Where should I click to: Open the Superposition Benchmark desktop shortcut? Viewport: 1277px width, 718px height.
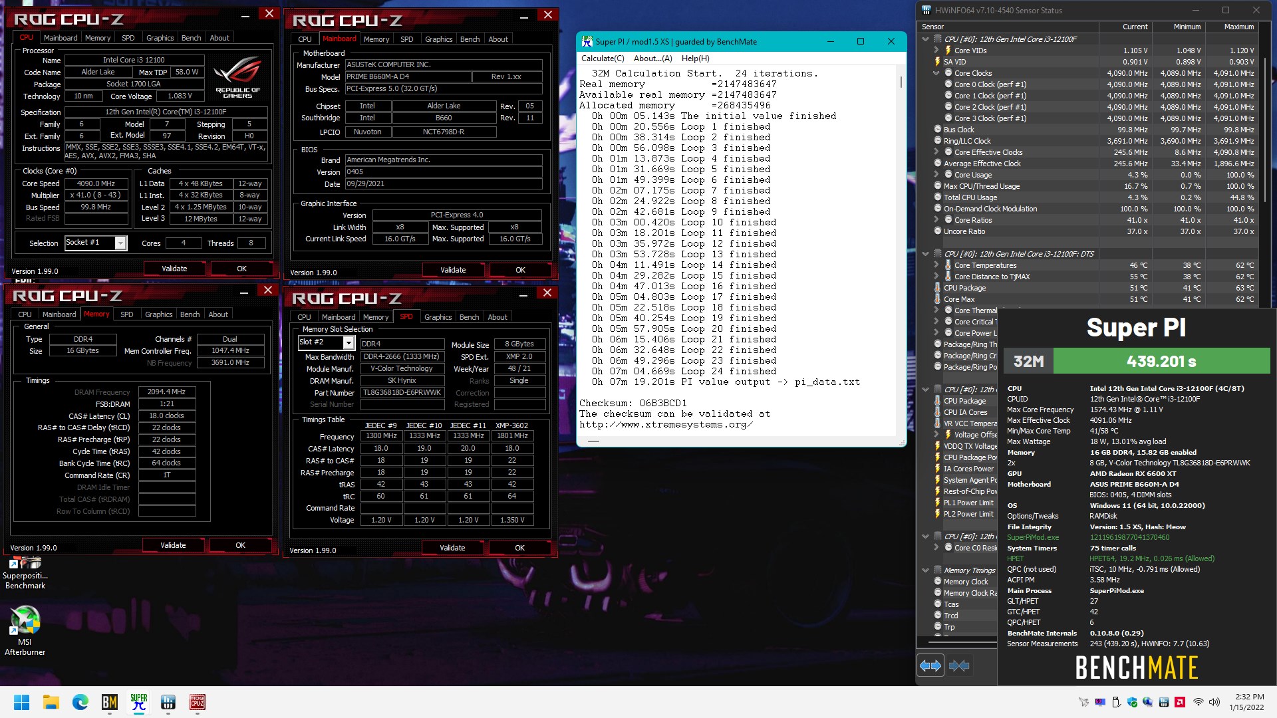pos(25,573)
